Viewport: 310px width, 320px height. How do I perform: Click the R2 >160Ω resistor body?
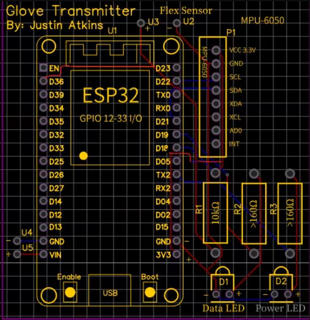[254, 213]
